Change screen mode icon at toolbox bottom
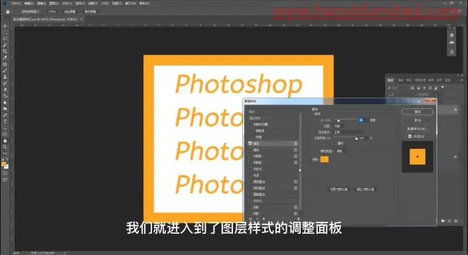Screen dimensions: 468x255 5,179
